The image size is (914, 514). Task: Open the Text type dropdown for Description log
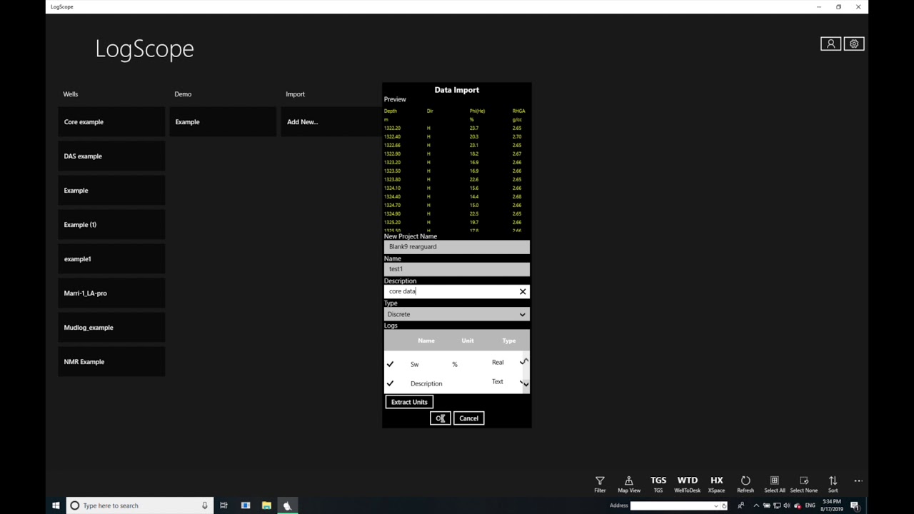tap(506, 382)
